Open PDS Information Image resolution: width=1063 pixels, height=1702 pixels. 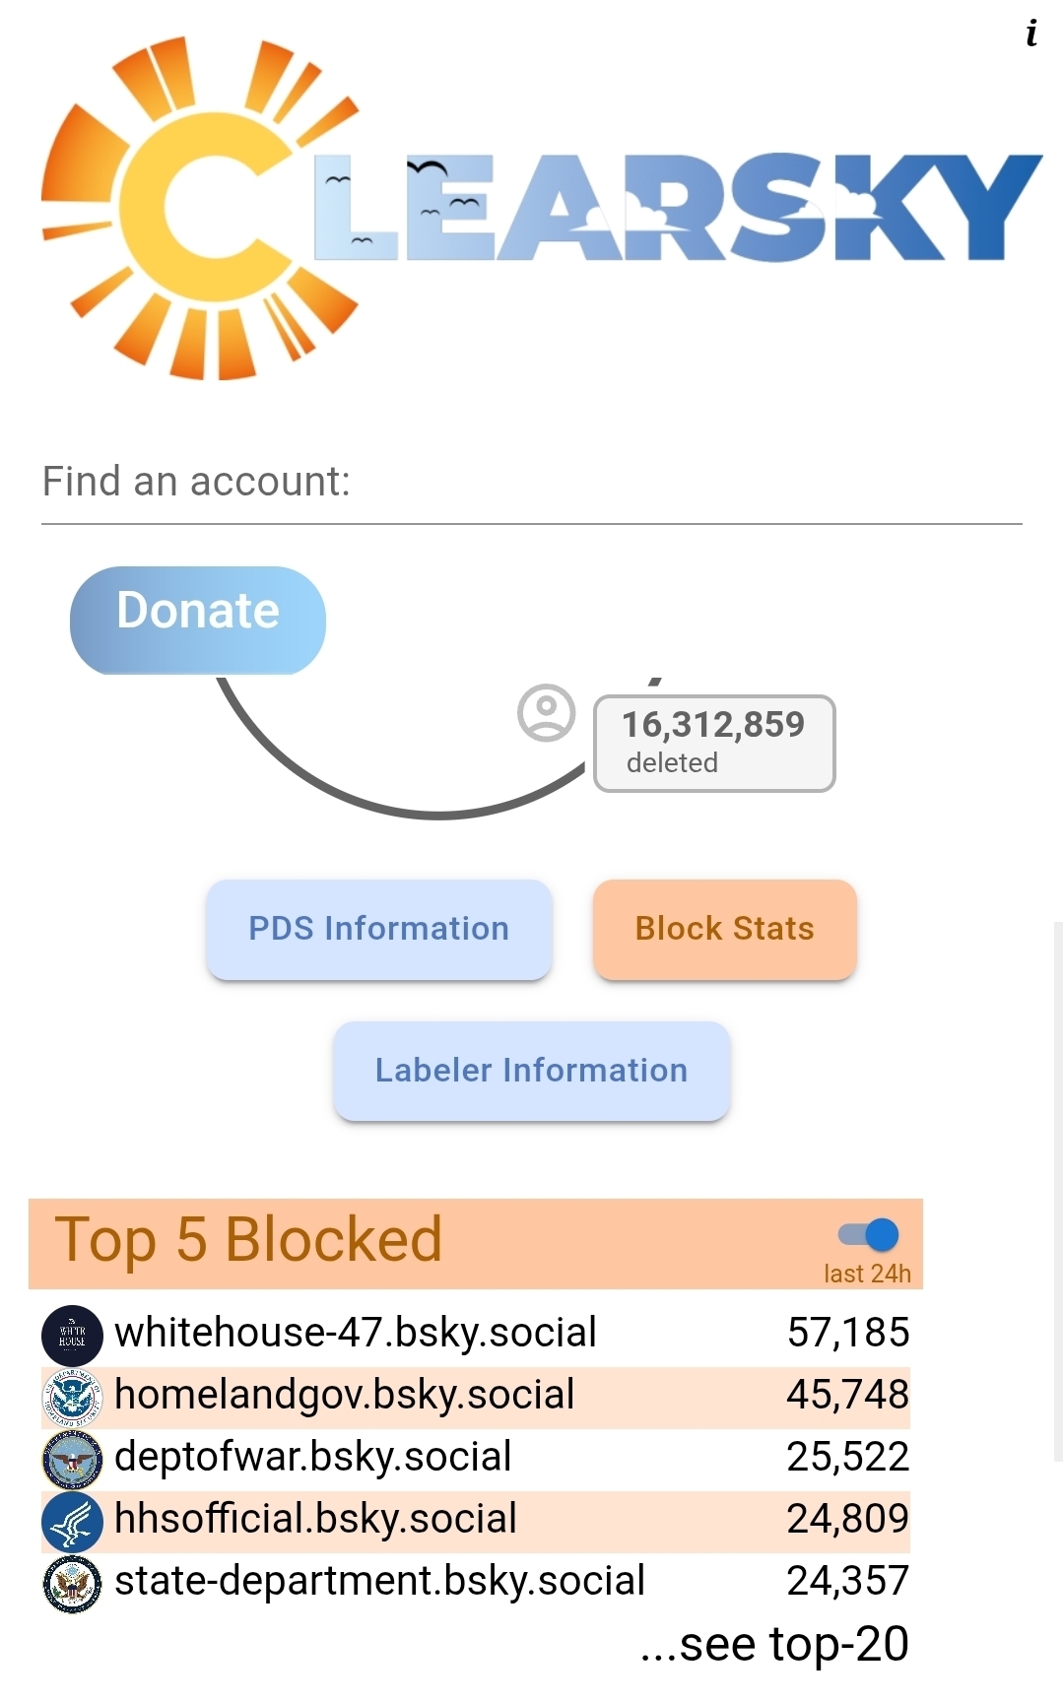click(378, 929)
